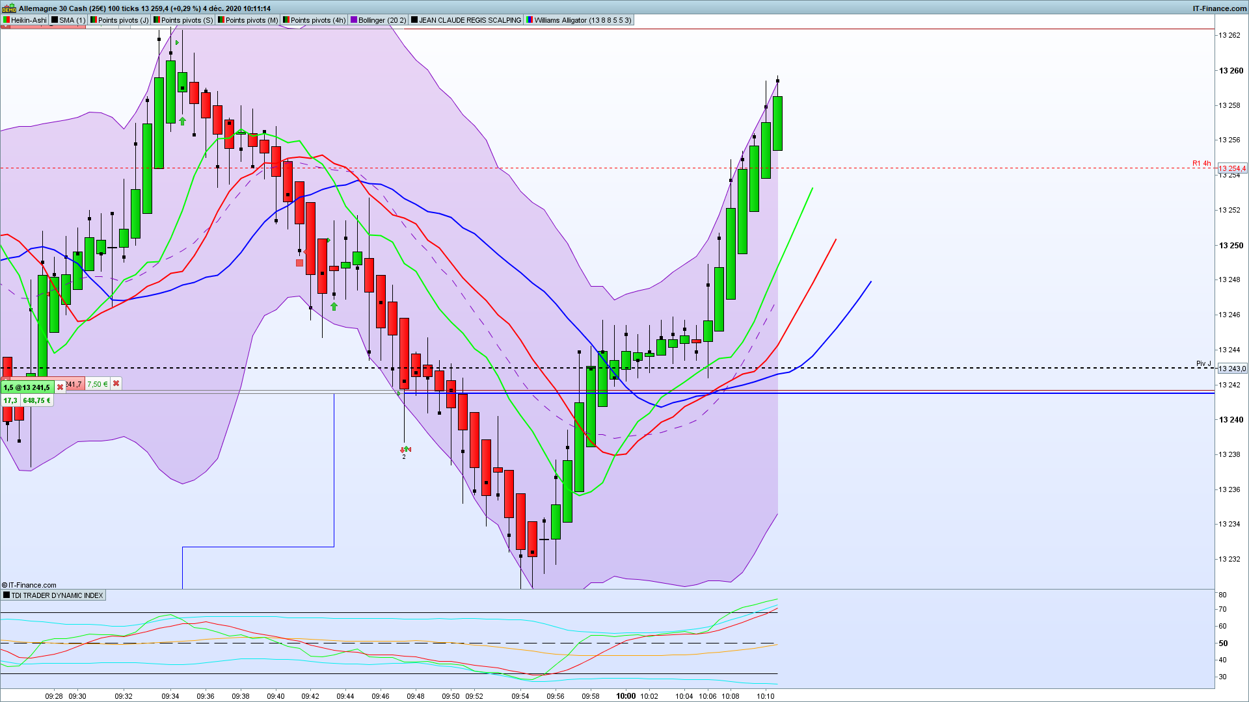The width and height of the screenshot is (1249, 702).
Task: Click the green position label 1,5 @13 241,5
Action: click(27, 387)
